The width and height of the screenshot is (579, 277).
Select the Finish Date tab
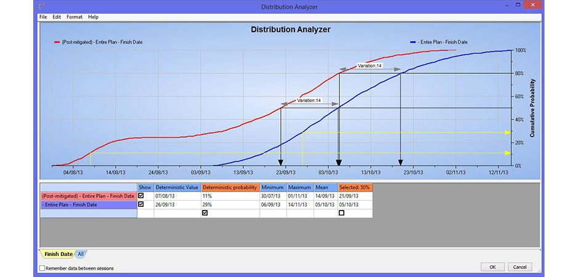tap(58, 254)
